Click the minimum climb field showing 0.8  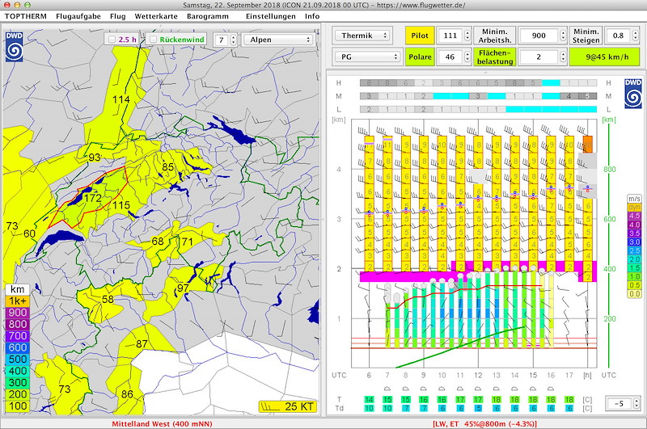click(618, 36)
